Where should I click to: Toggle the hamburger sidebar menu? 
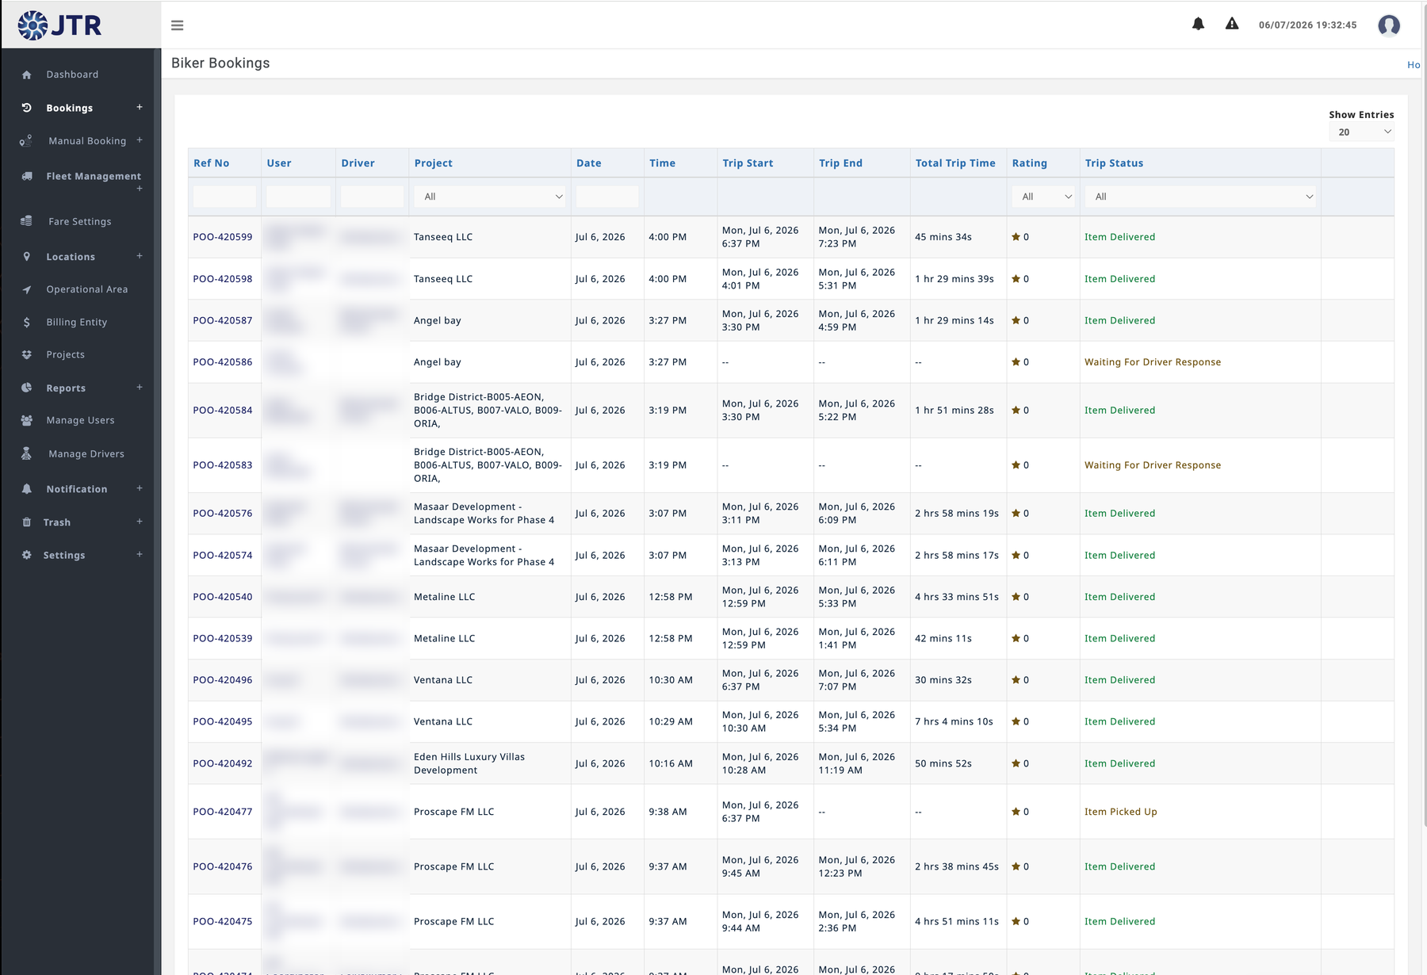(178, 25)
